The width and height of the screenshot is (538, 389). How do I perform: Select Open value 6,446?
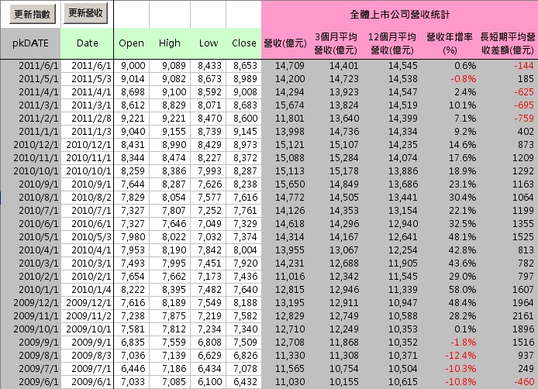tap(132, 368)
